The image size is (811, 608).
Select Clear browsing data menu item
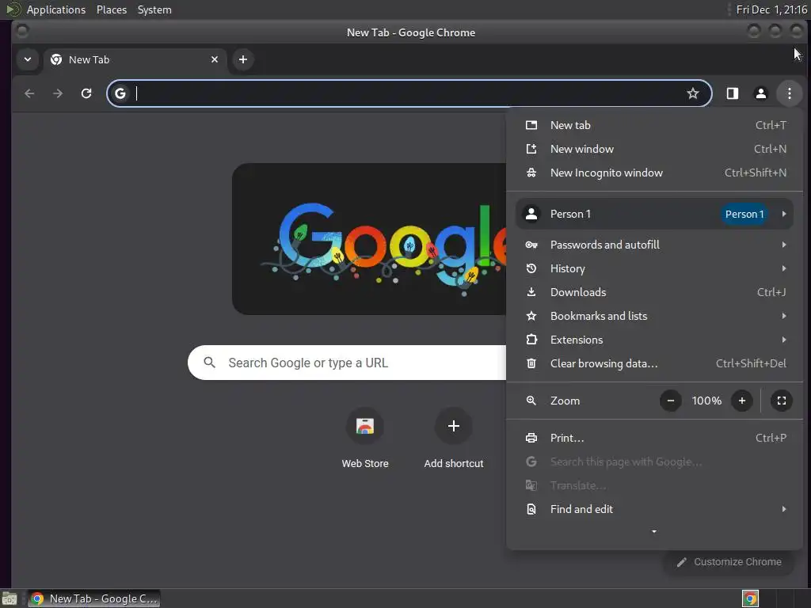point(654,363)
